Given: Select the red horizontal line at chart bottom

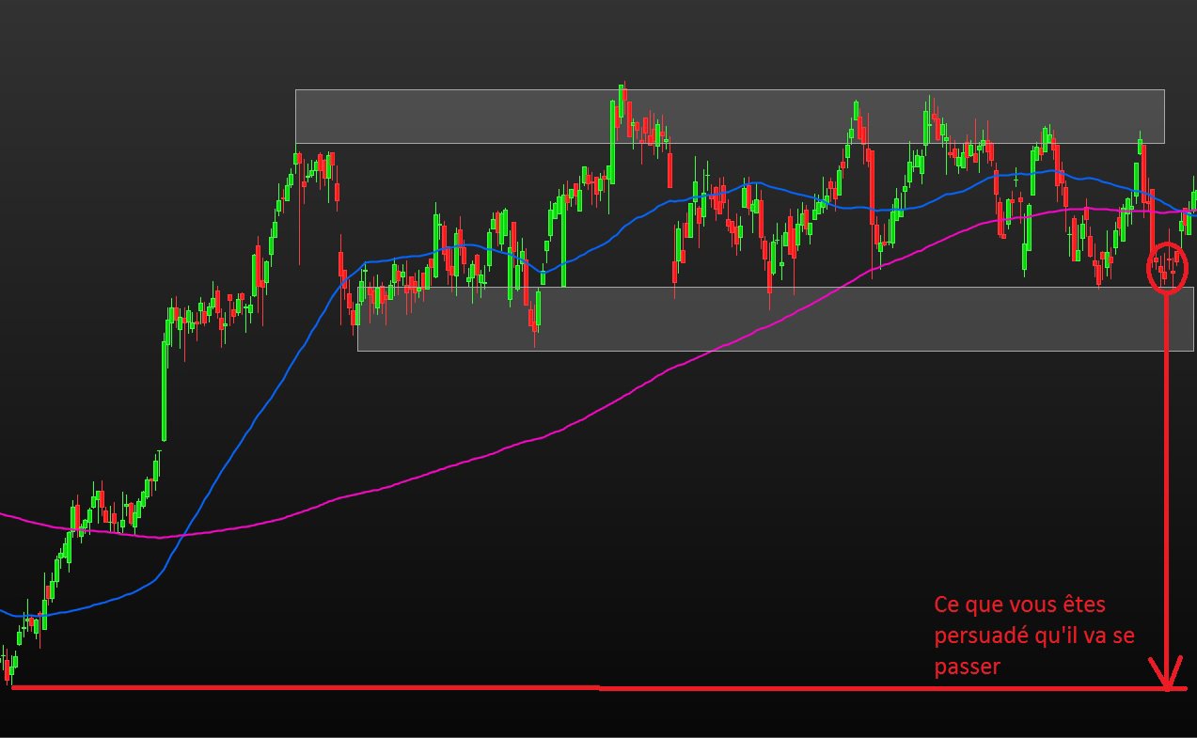Looking at the screenshot, I should (376, 688).
